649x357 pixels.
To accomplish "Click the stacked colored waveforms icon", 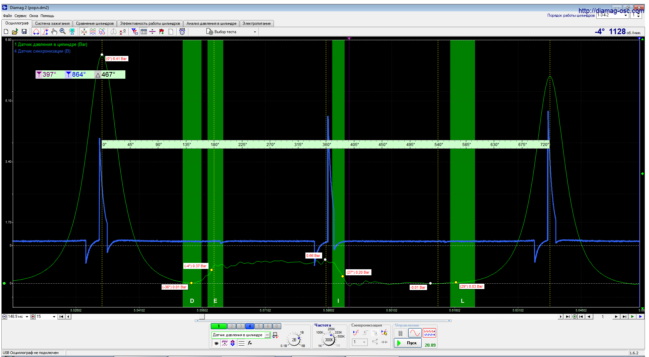I will pos(93,31).
